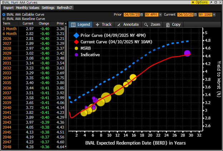
Task: Click the blue Prior Curve legend diamond
Action: (x=76, y=35)
